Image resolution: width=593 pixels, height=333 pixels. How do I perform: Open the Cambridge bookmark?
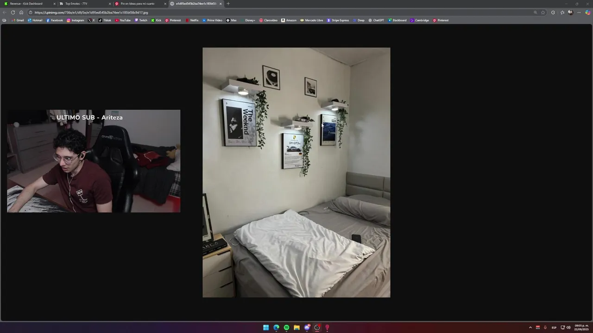point(419,20)
